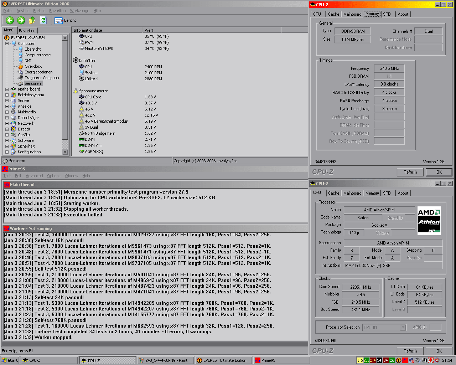Click the Netzwerk globe icon in tree
The height and width of the screenshot is (365, 456).
14,123
